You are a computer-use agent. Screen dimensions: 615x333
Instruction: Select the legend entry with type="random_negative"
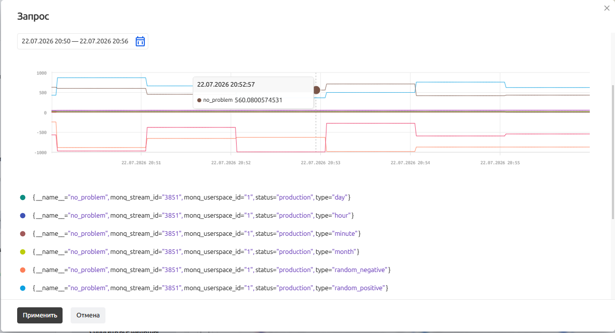point(211,270)
